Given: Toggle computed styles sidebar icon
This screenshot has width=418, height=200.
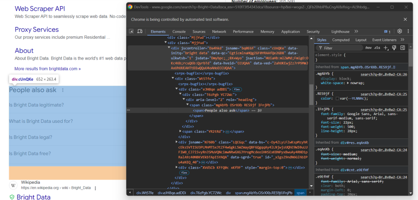Looking at the screenshot, I should [402, 48].
